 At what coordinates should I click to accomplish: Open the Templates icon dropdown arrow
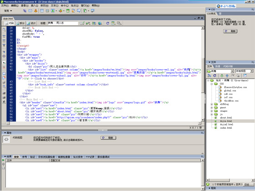[89, 11]
